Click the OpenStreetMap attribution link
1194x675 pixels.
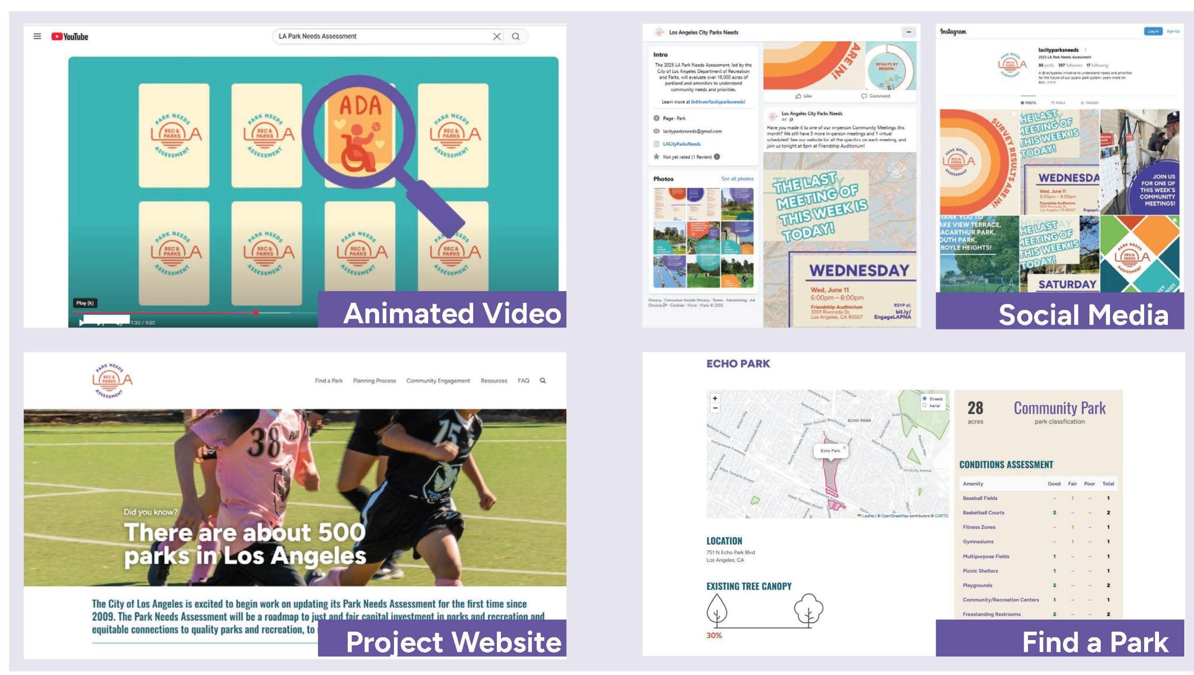coord(895,516)
